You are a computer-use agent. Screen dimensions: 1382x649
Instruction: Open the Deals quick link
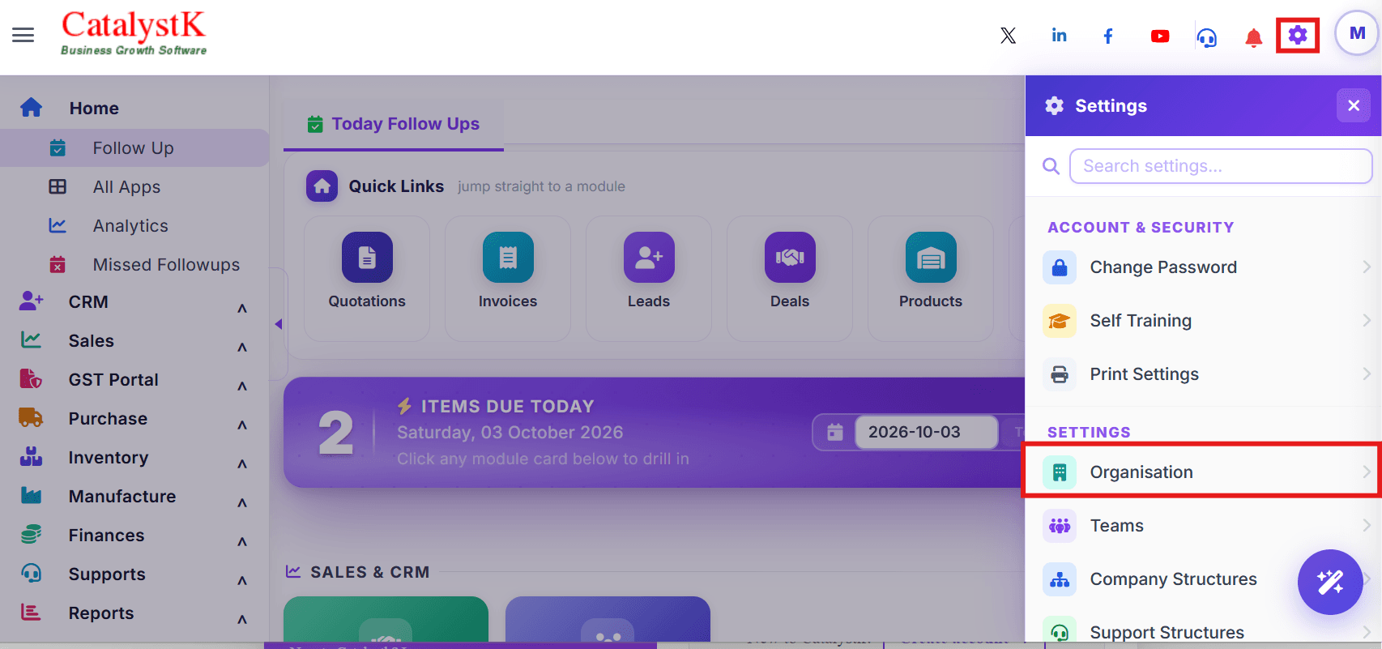[x=790, y=278]
